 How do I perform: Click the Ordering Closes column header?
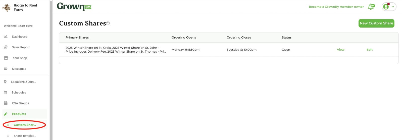[239, 38]
